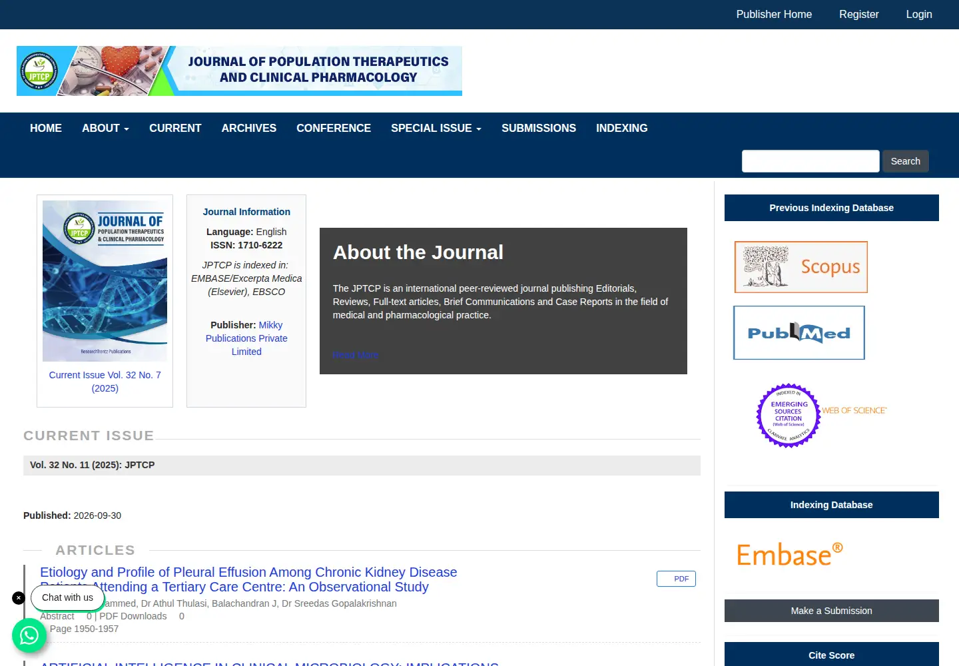Open Mikky Publications Private Limited link
Screen dimensions: 959x666
(246, 338)
